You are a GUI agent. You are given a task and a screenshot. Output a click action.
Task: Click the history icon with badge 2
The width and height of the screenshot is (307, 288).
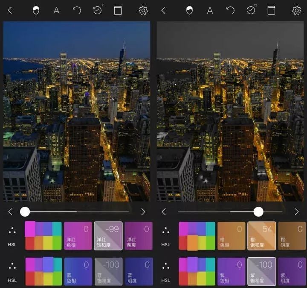(x=98, y=10)
